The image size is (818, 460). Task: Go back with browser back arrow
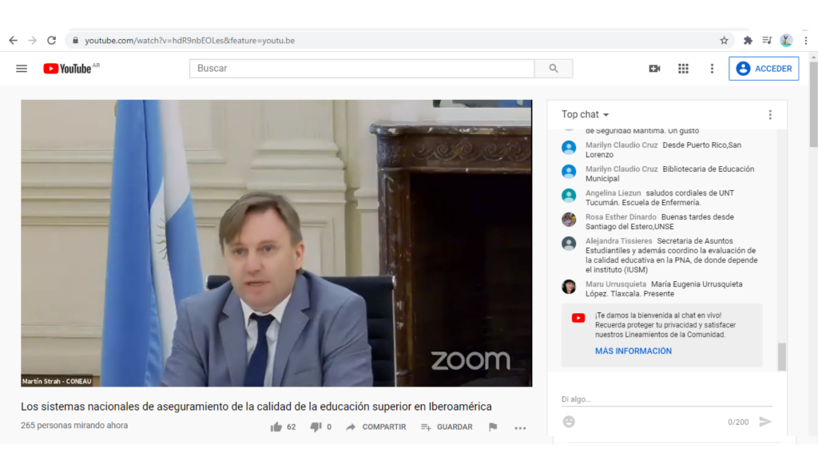pyautogui.click(x=13, y=40)
